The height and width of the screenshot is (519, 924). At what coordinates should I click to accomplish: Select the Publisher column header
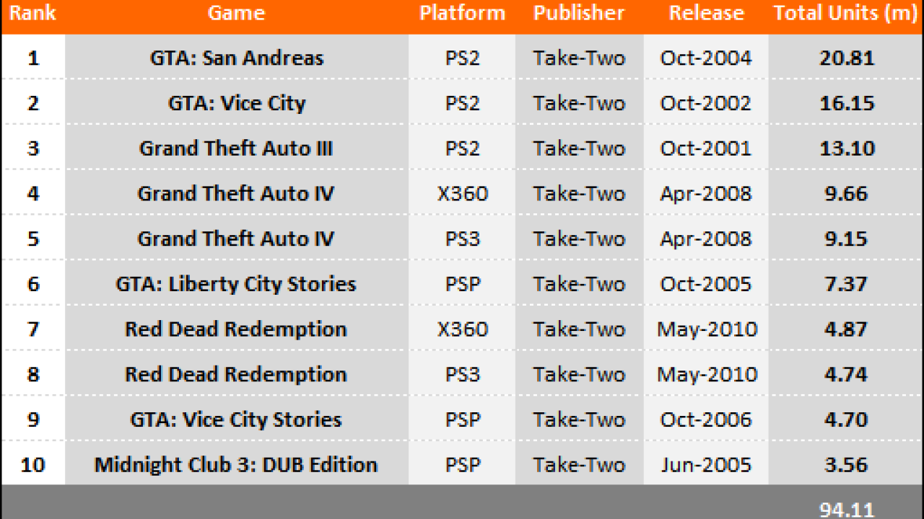point(579,13)
